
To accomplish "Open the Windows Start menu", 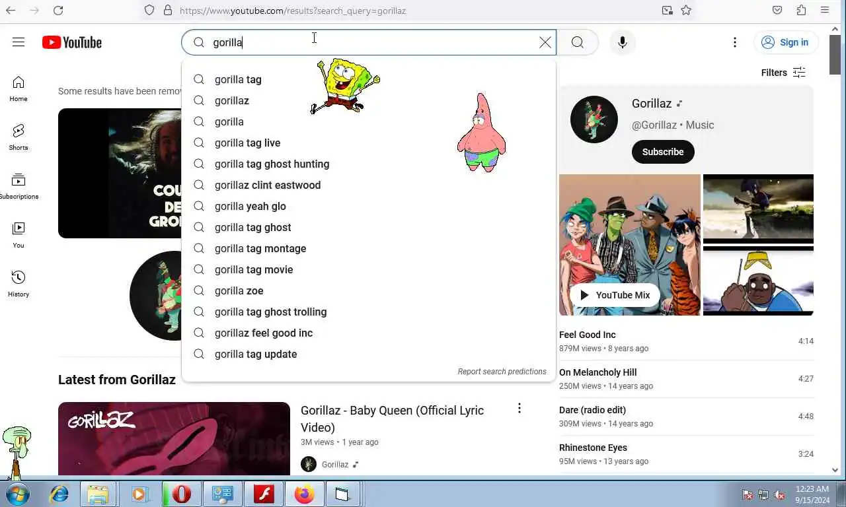I will [x=17, y=494].
